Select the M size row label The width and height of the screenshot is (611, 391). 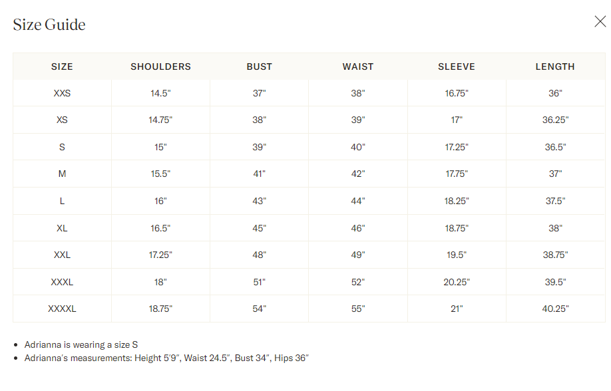pyautogui.click(x=62, y=174)
